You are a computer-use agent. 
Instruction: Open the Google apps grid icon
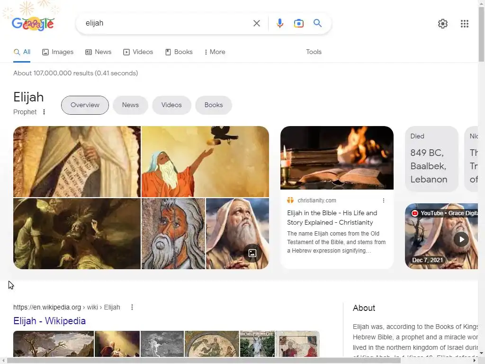coord(464,24)
